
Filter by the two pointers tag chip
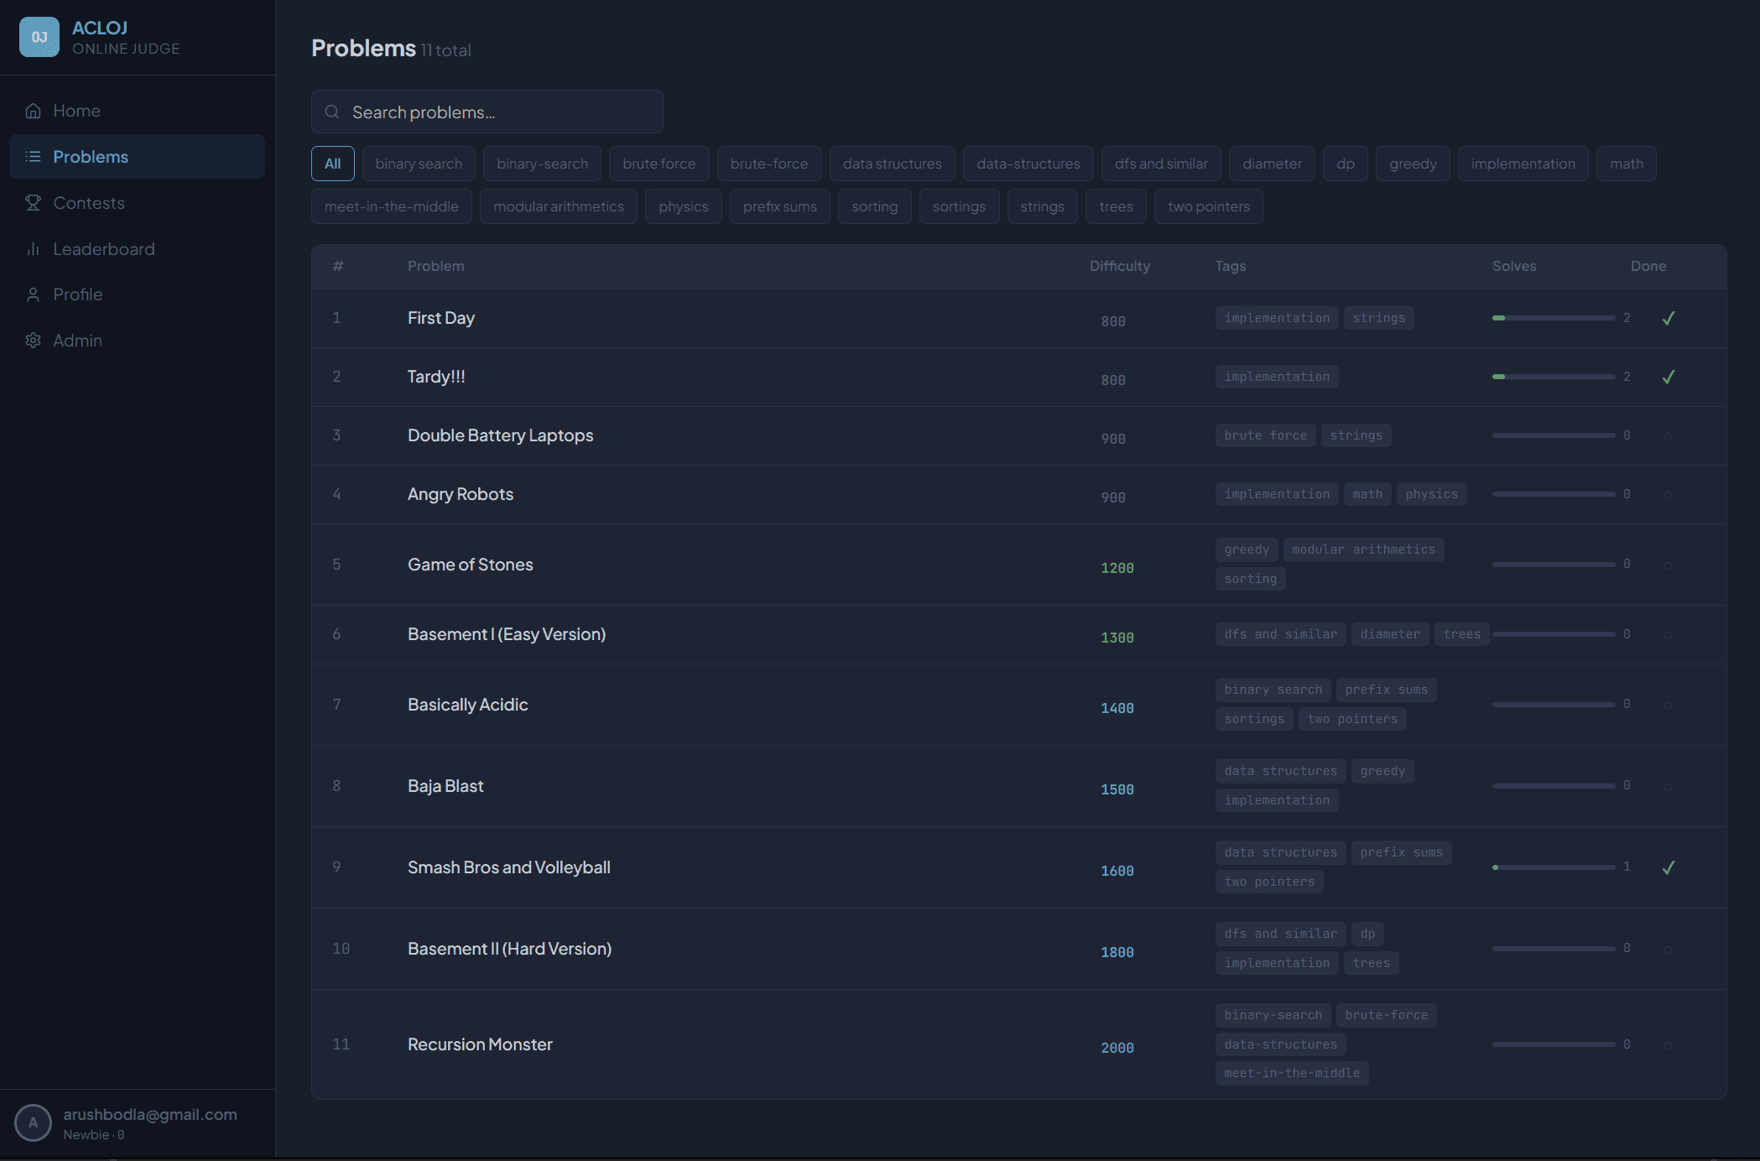[x=1209, y=206]
